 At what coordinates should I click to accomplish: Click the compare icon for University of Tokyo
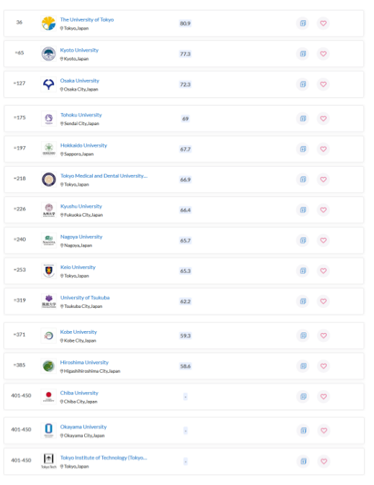coord(303,23)
